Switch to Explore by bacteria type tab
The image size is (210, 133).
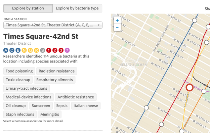[77, 8]
